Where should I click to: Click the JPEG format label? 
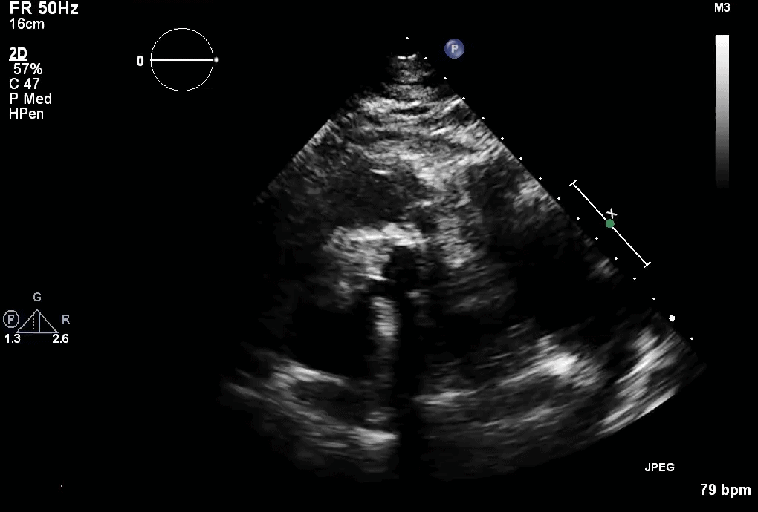click(x=660, y=467)
